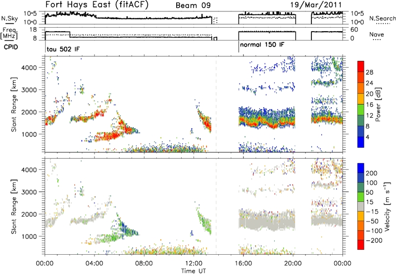Click the "24" dB label on Power scale
The width and height of the screenshot is (396, 274).
coord(369,83)
